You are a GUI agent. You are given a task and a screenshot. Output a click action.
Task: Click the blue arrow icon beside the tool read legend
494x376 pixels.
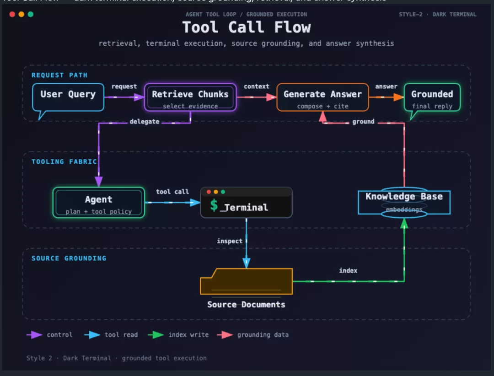[92, 335]
